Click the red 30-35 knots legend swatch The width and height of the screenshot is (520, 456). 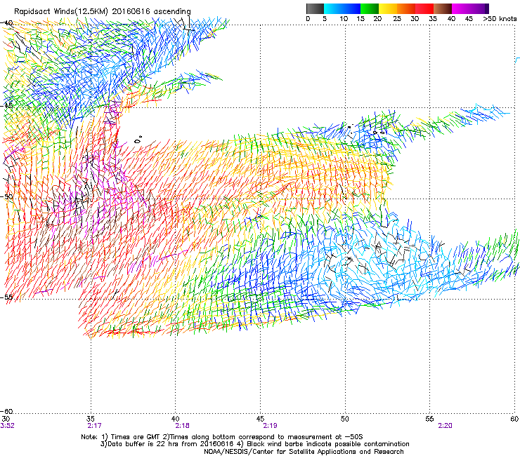(424, 8)
